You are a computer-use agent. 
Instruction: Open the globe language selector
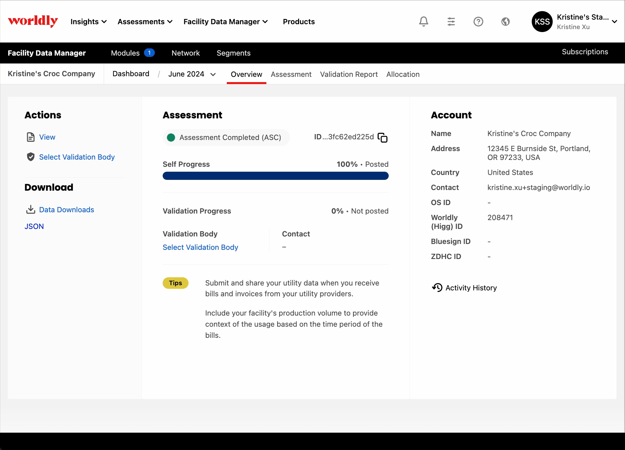(x=505, y=22)
